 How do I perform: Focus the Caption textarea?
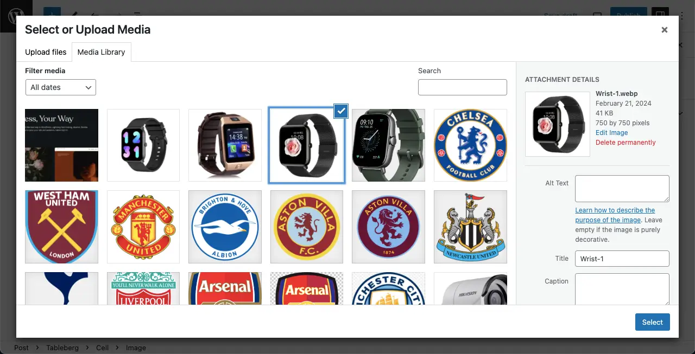622,288
